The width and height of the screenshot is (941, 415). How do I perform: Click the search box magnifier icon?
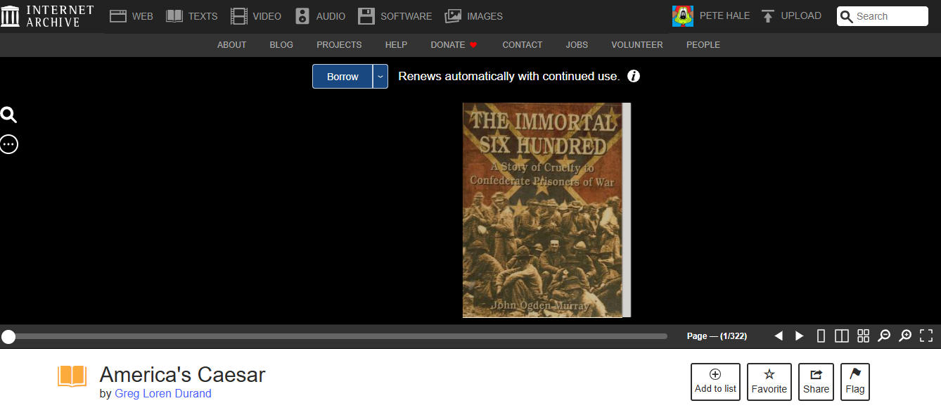847,16
